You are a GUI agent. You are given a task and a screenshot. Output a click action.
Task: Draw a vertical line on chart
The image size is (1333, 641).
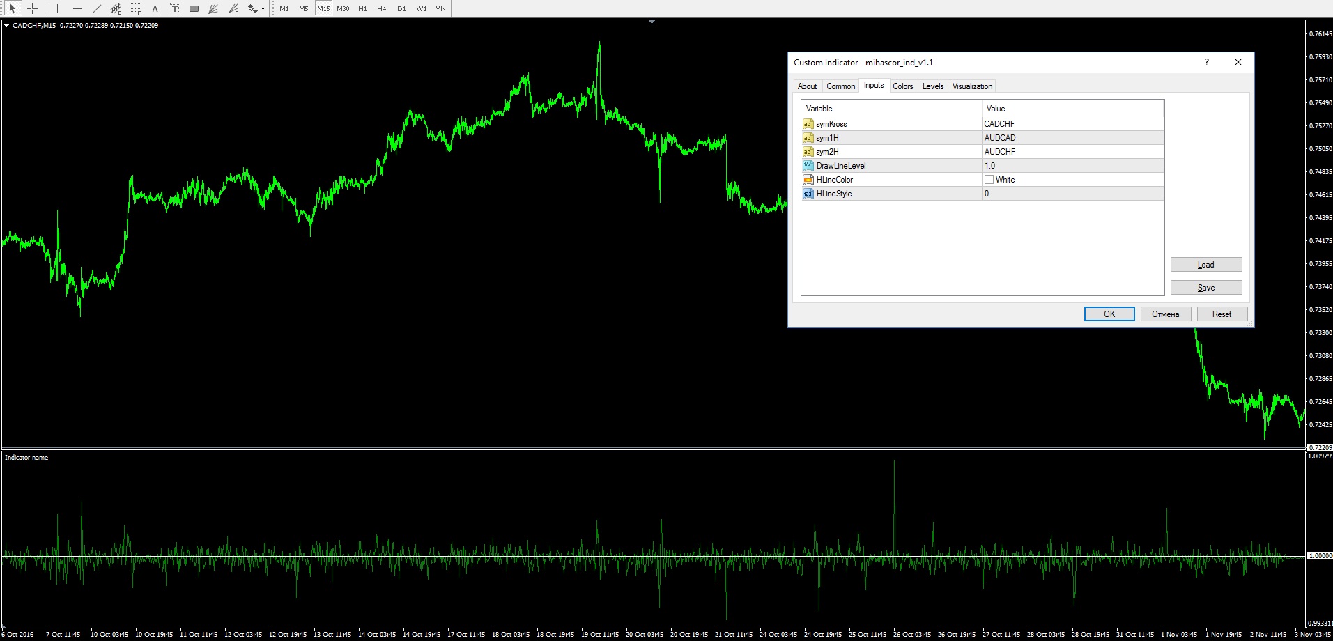[57, 8]
